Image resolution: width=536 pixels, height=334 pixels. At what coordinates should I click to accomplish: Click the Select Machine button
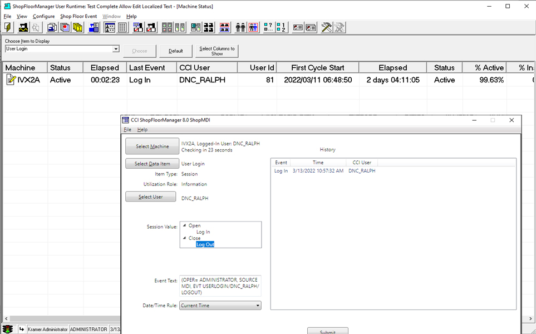coord(152,146)
